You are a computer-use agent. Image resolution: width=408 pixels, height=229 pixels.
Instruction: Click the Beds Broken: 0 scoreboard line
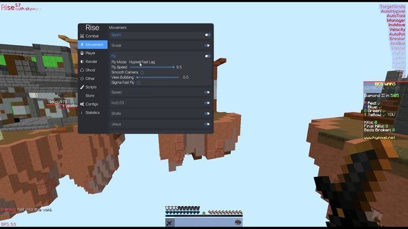tap(379, 130)
